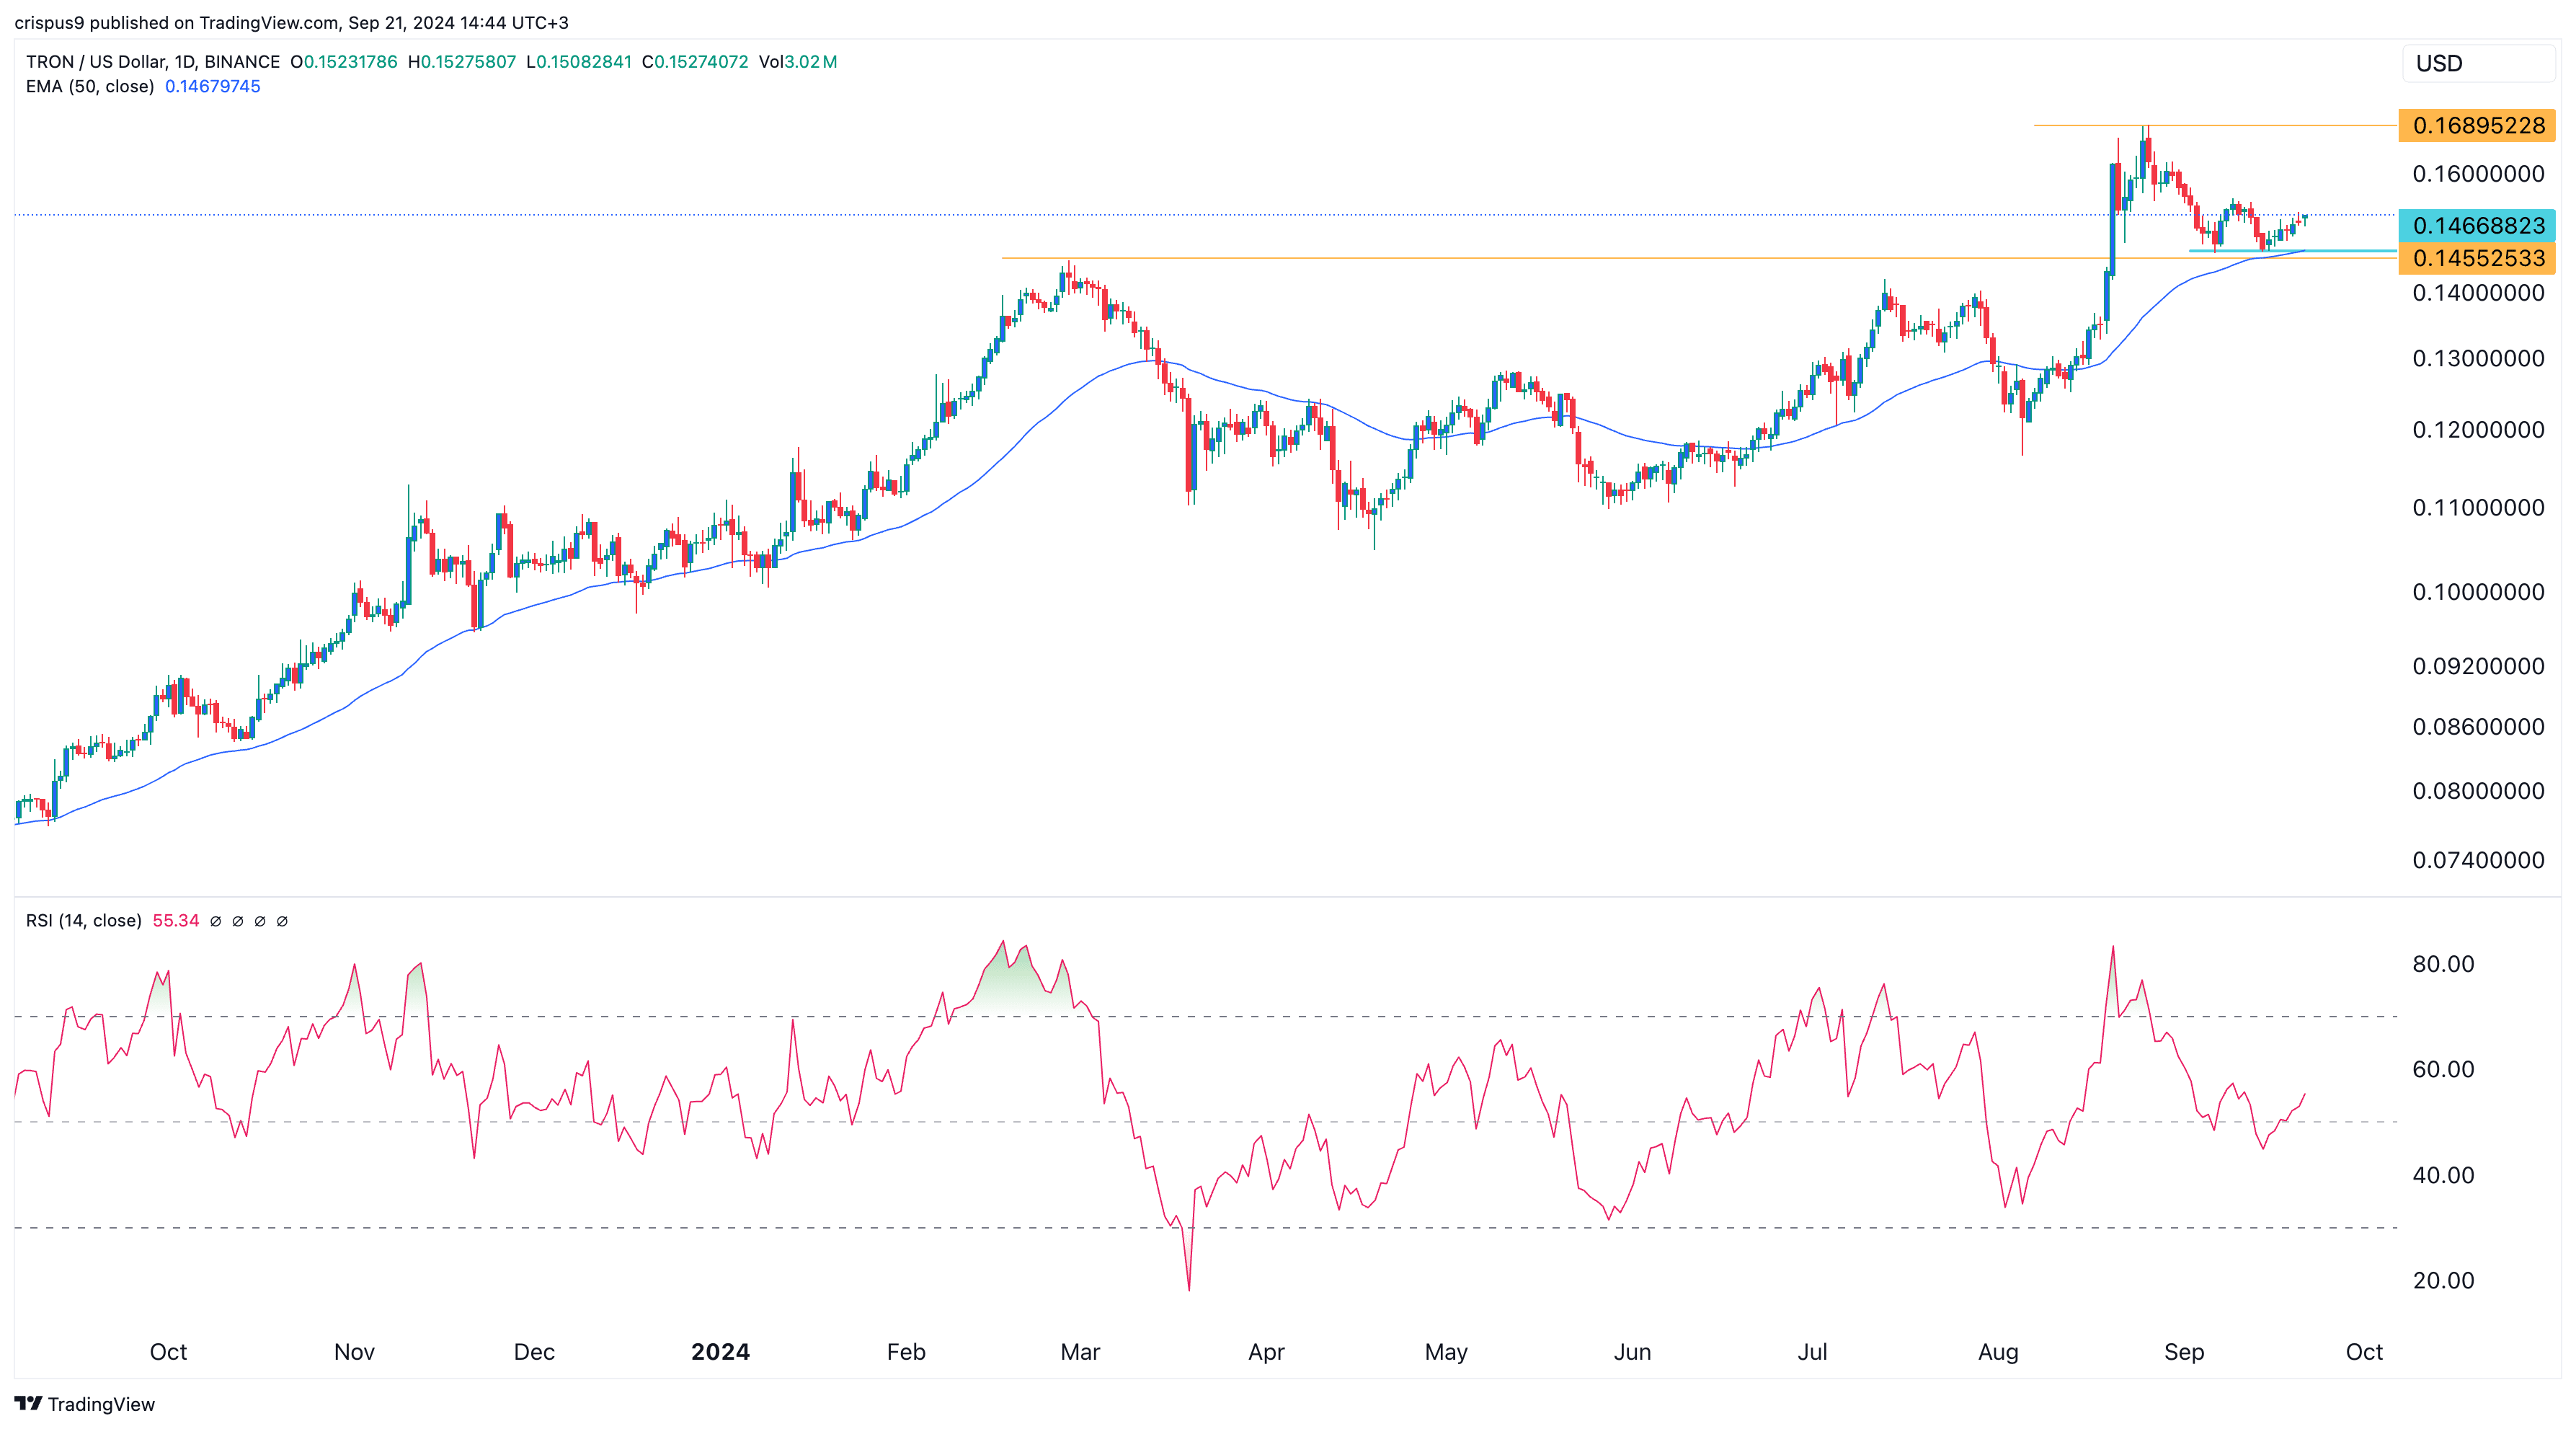The height and width of the screenshot is (1429, 2576).
Task: Click the low value L0.15082841
Action: (x=579, y=62)
